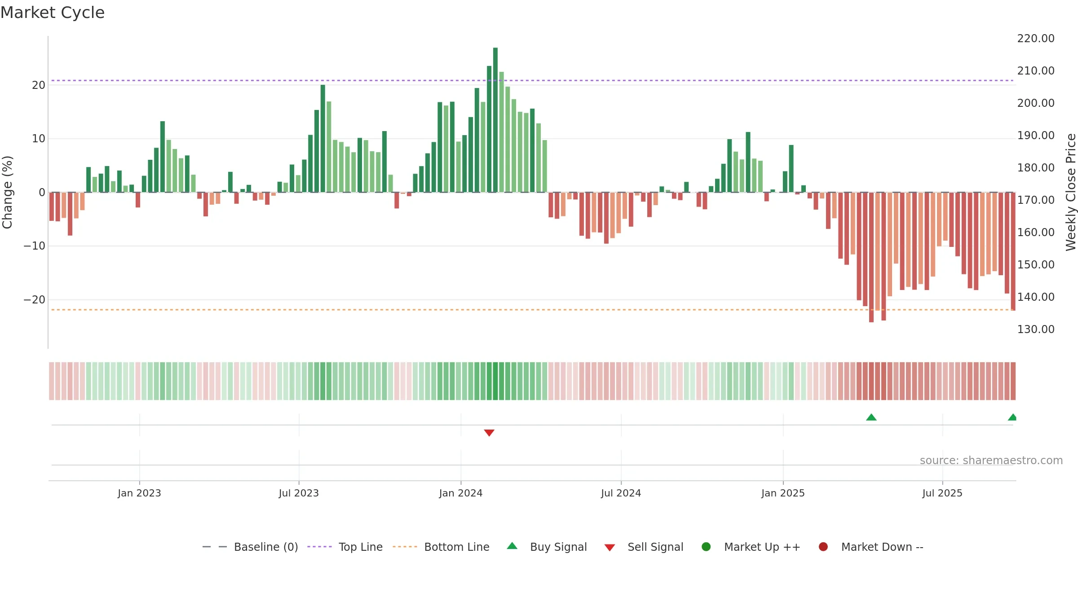Toggle the Baseline (0) legend entry
Viewport: 1078px width, 606px height.
tap(250, 547)
